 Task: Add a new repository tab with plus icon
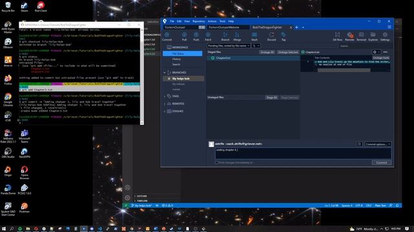point(296,27)
